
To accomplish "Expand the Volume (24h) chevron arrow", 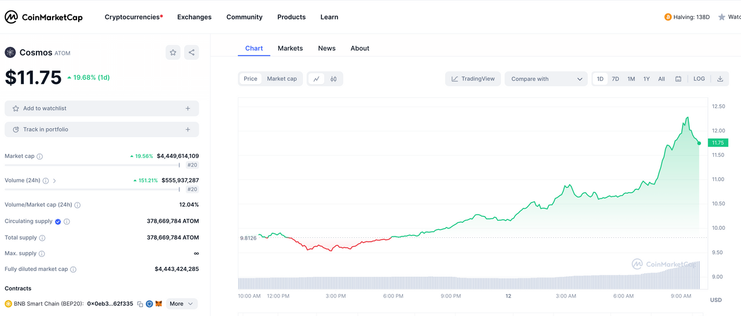I will (54, 181).
